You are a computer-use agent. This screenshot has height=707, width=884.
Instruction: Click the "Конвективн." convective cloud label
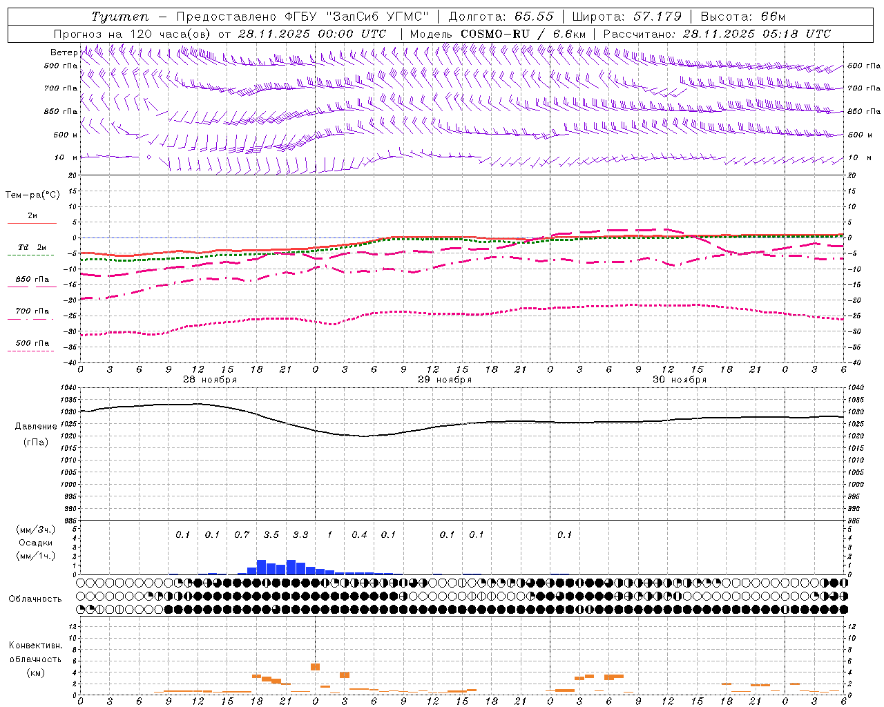pos(35,645)
